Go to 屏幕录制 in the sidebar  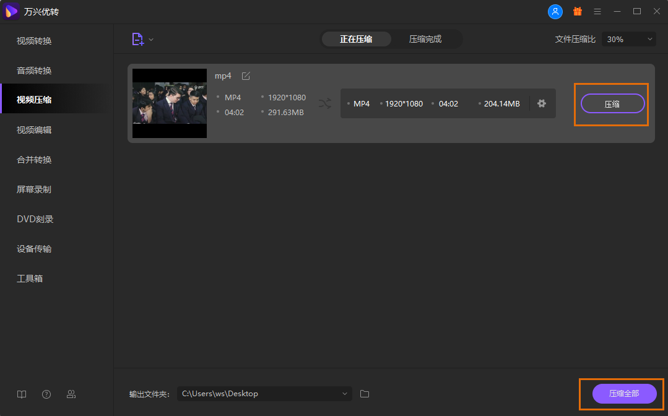coord(34,189)
